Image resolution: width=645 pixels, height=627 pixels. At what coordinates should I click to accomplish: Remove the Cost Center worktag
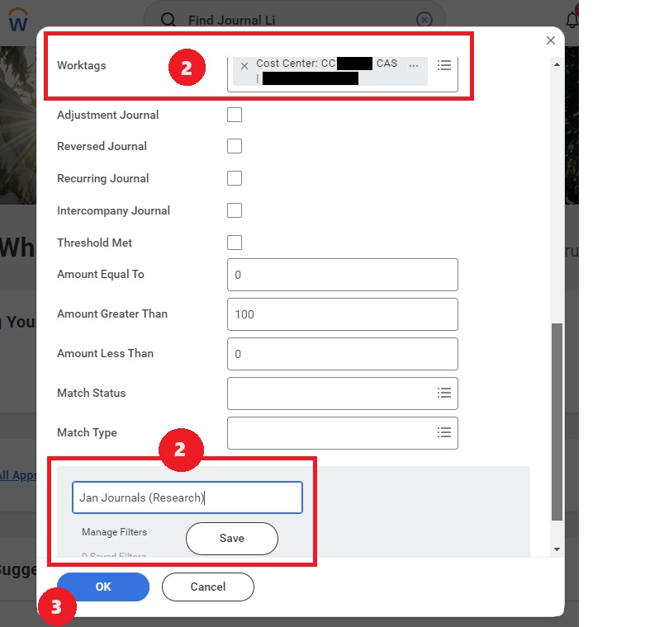[244, 66]
